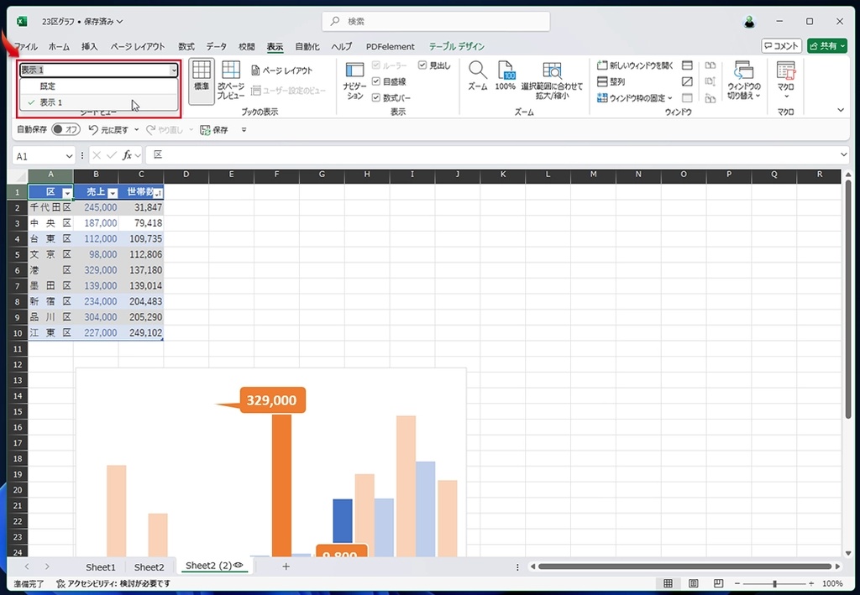Add a new sheet with plus icon
Screen dimensions: 860x595
(286, 566)
